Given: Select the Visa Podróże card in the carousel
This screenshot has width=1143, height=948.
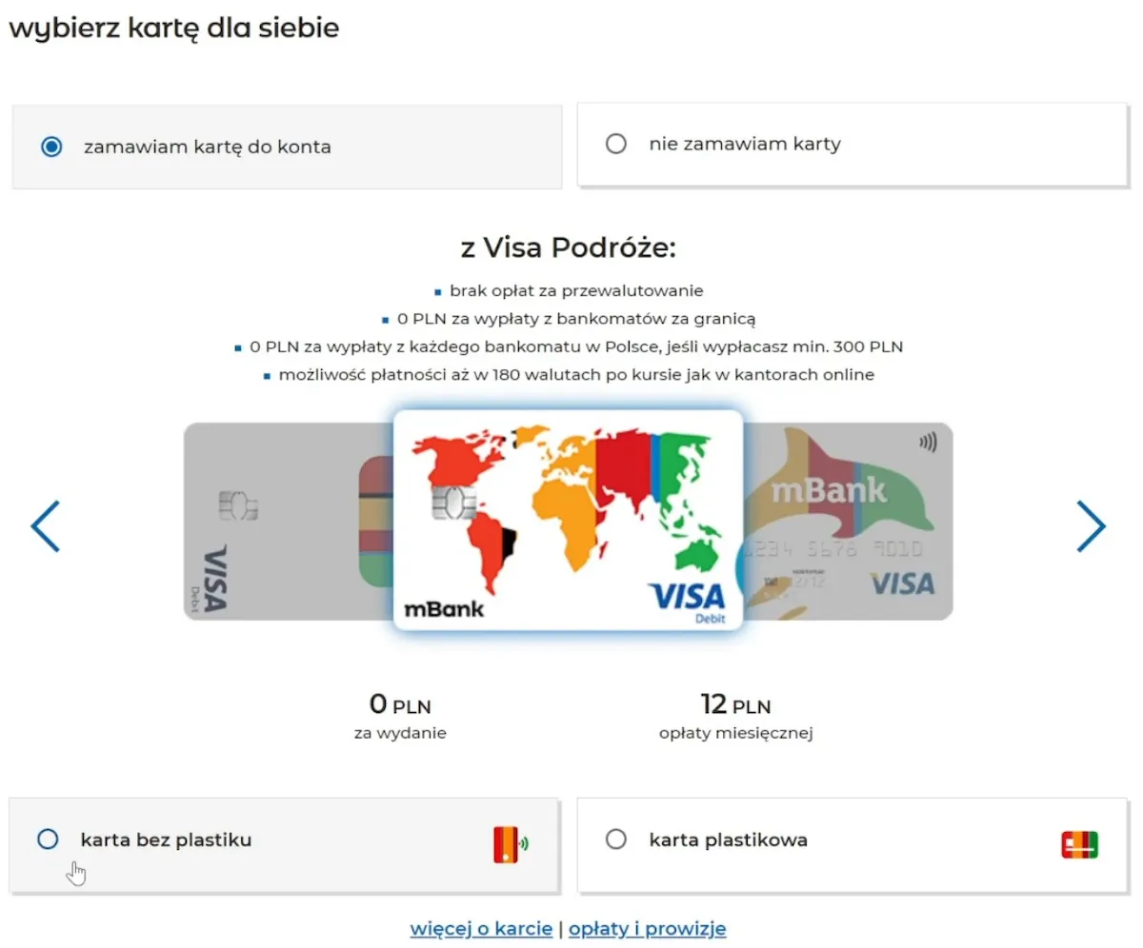Looking at the screenshot, I should [x=569, y=519].
